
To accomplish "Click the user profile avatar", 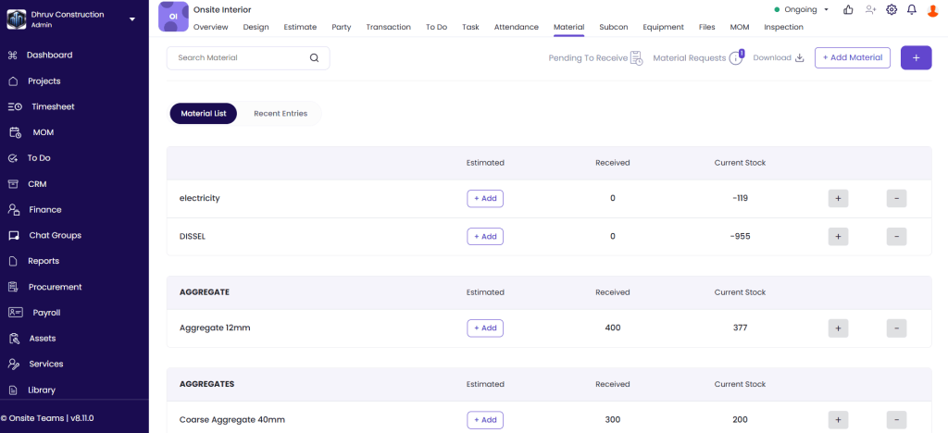I will click(933, 10).
